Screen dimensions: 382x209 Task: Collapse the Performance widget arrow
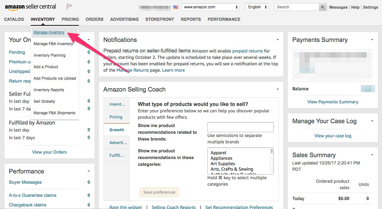click(x=89, y=171)
